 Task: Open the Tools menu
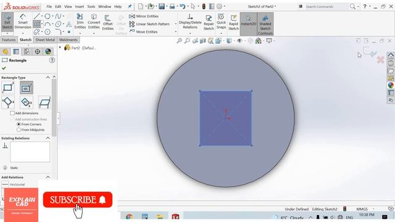[x=91, y=7]
